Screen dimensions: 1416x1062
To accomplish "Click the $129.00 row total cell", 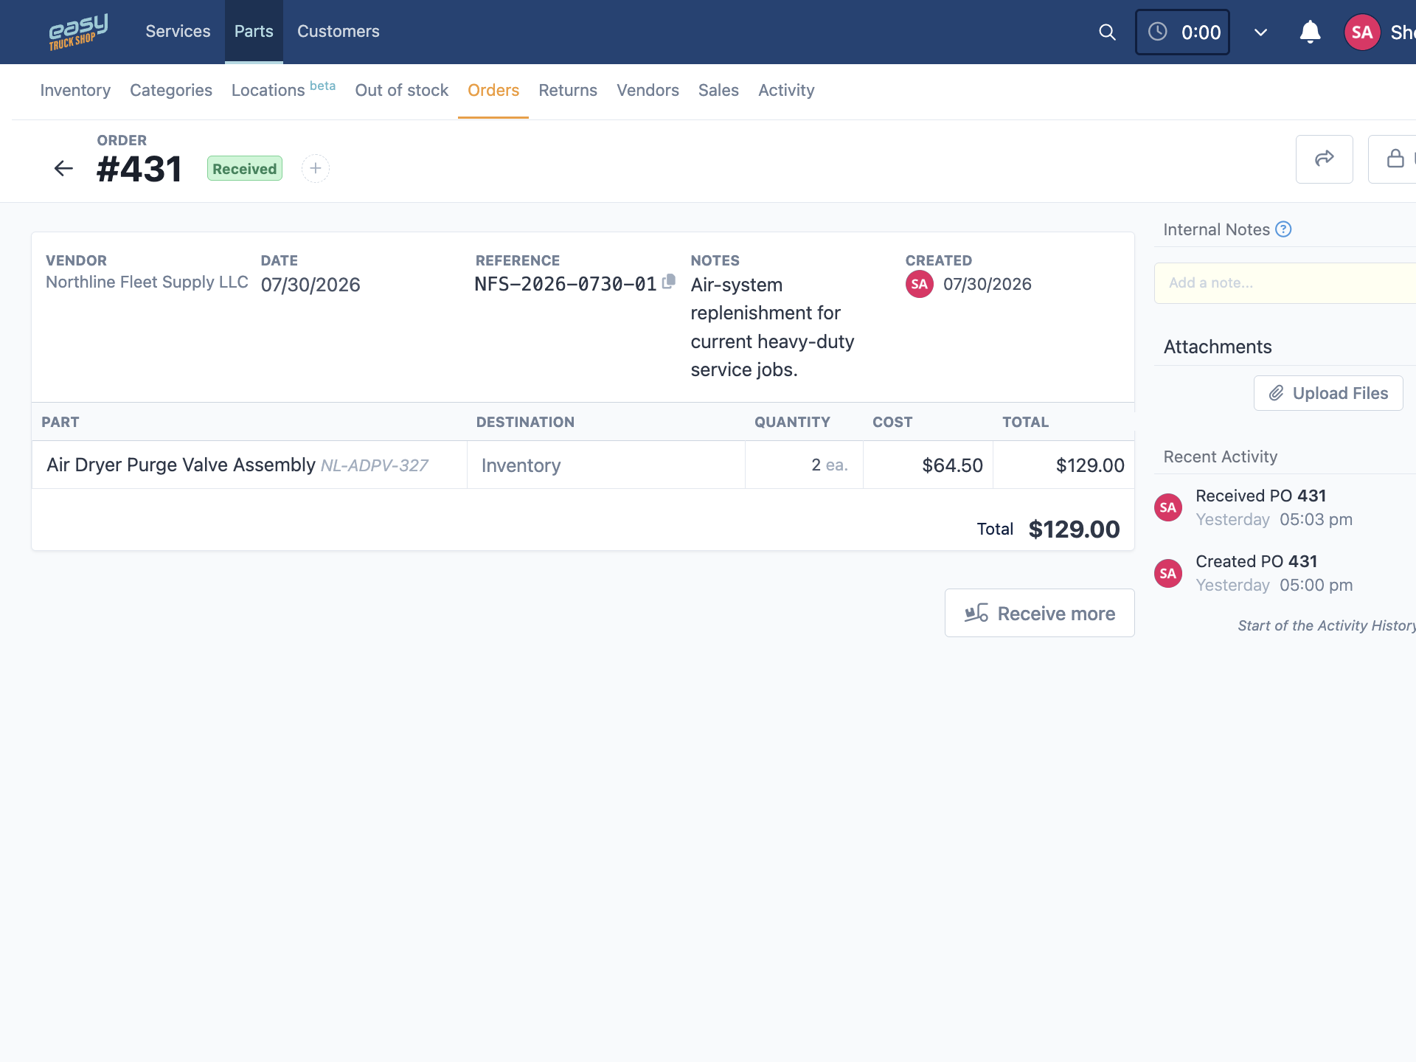I will pos(1063,465).
